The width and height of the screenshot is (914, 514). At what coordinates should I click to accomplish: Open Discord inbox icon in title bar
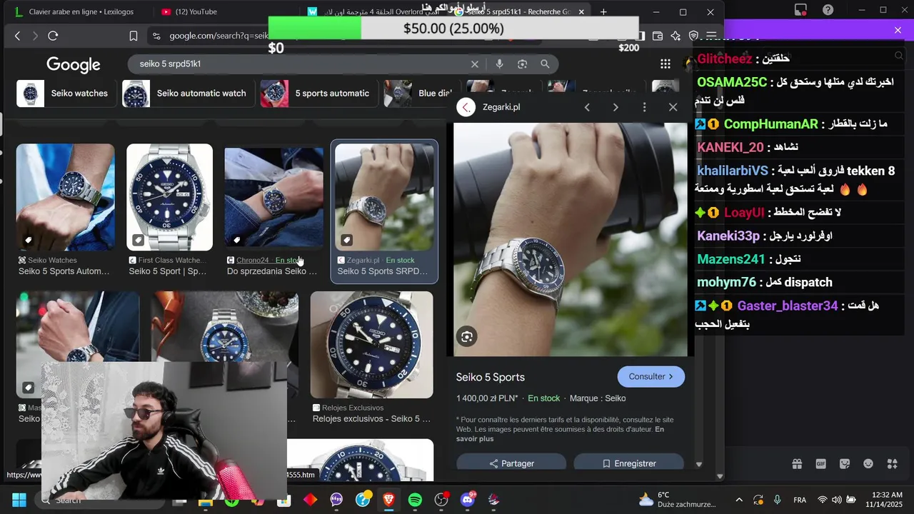[800, 10]
